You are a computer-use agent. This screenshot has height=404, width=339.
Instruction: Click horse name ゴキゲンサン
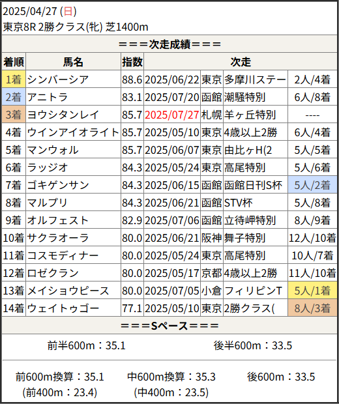click(58, 185)
